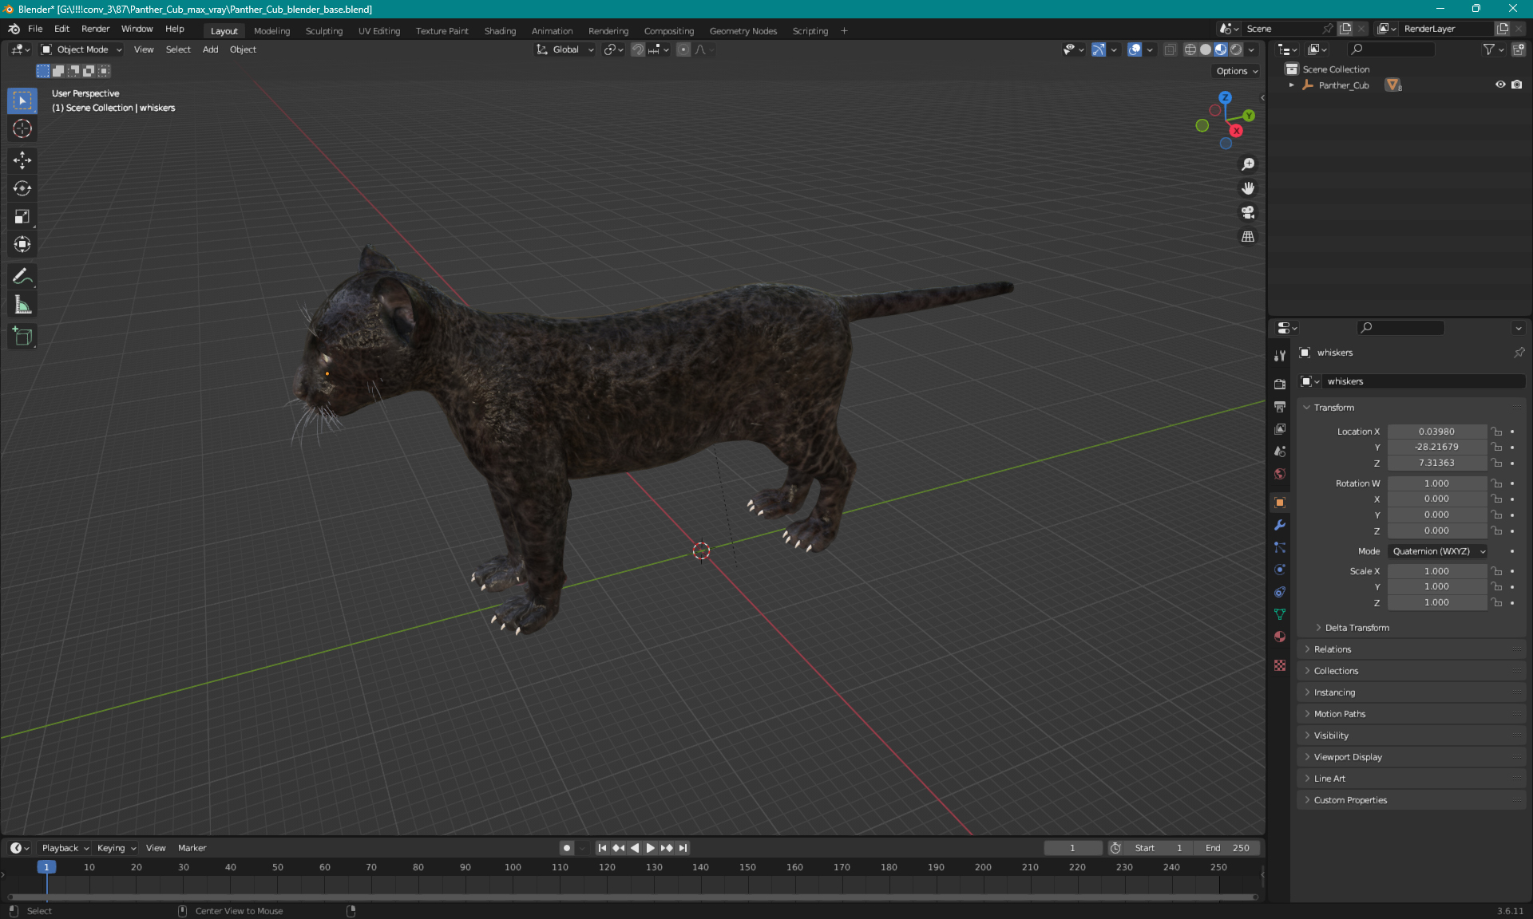Open the Object Mode dropdown

(81, 49)
